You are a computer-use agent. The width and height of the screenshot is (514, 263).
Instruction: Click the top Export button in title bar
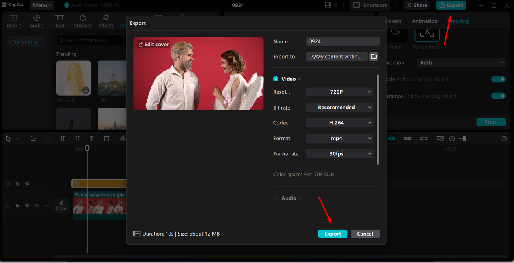451,5
